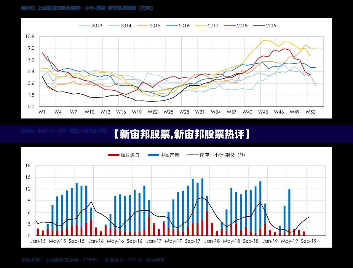Select the Sep-15 x-axis label

click(76, 241)
